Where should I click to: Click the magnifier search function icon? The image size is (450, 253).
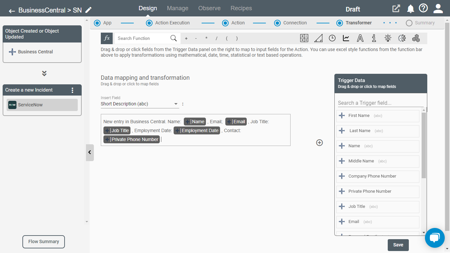174,38
